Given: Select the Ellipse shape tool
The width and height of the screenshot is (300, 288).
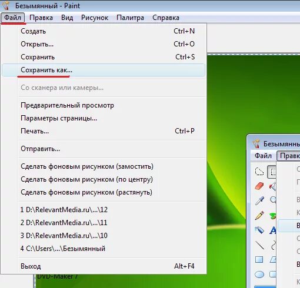Looking at the screenshot, I should pyautogui.click(x=259, y=274).
